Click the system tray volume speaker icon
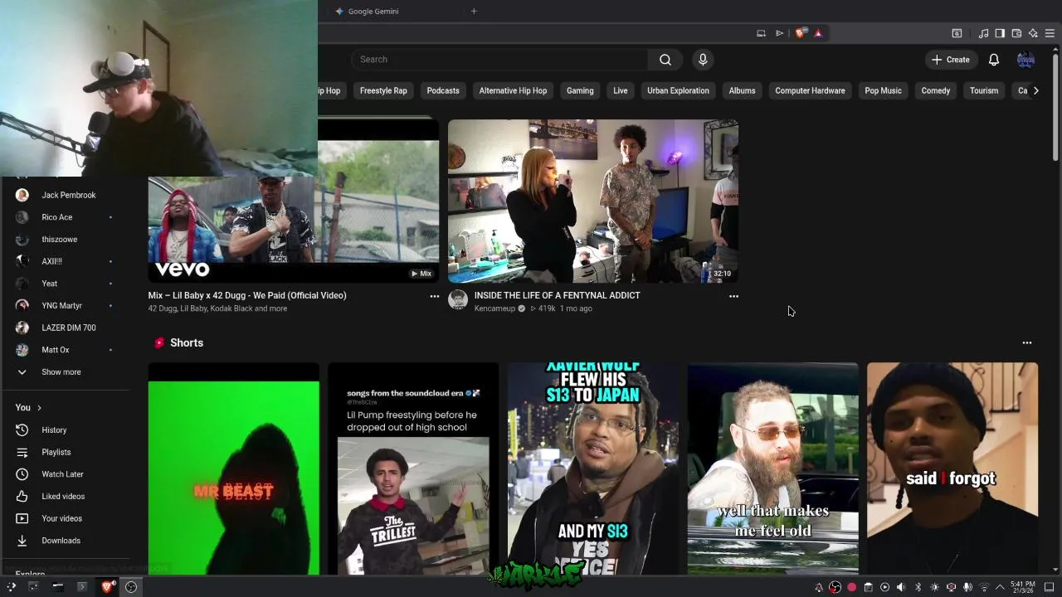The width and height of the screenshot is (1062, 597). [901, 587]
